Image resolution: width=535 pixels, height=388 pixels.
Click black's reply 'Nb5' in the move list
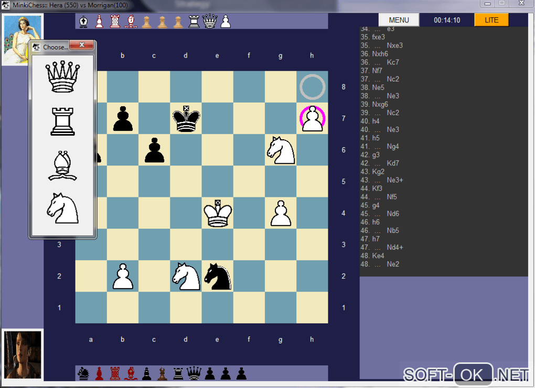pyautogui.click(x=393, y=230)
